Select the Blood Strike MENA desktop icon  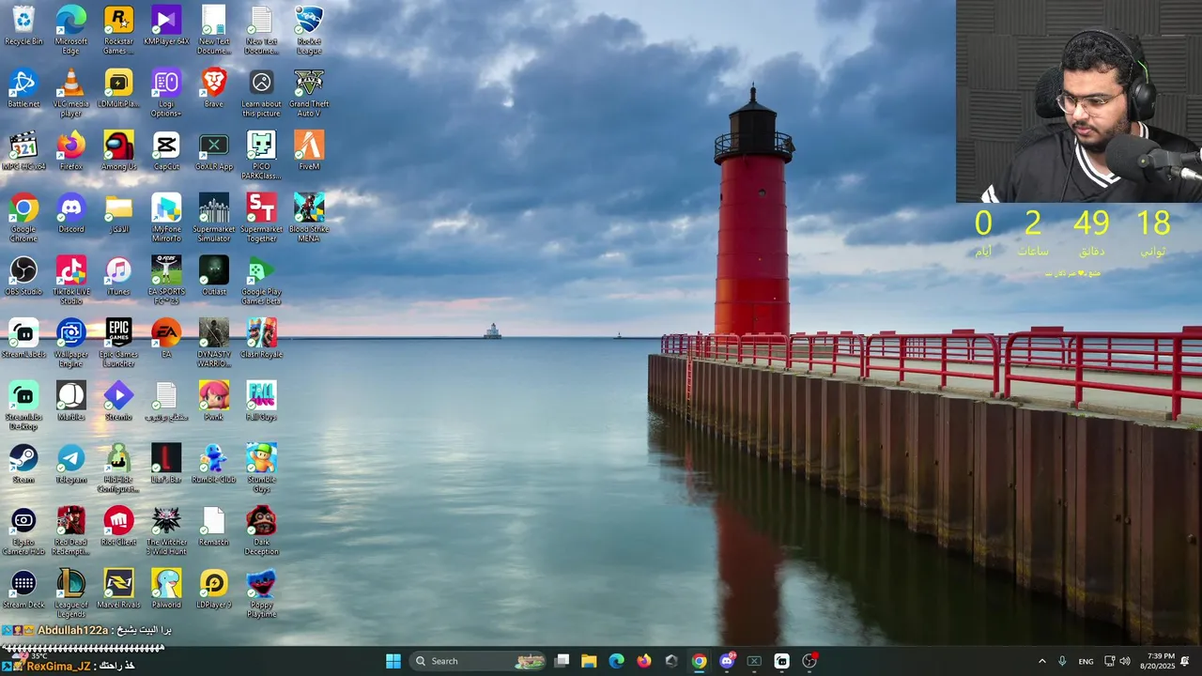tap(309, 218)
